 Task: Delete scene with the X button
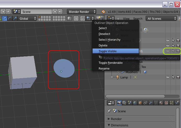pyautogui.click(x=60, y=12)
